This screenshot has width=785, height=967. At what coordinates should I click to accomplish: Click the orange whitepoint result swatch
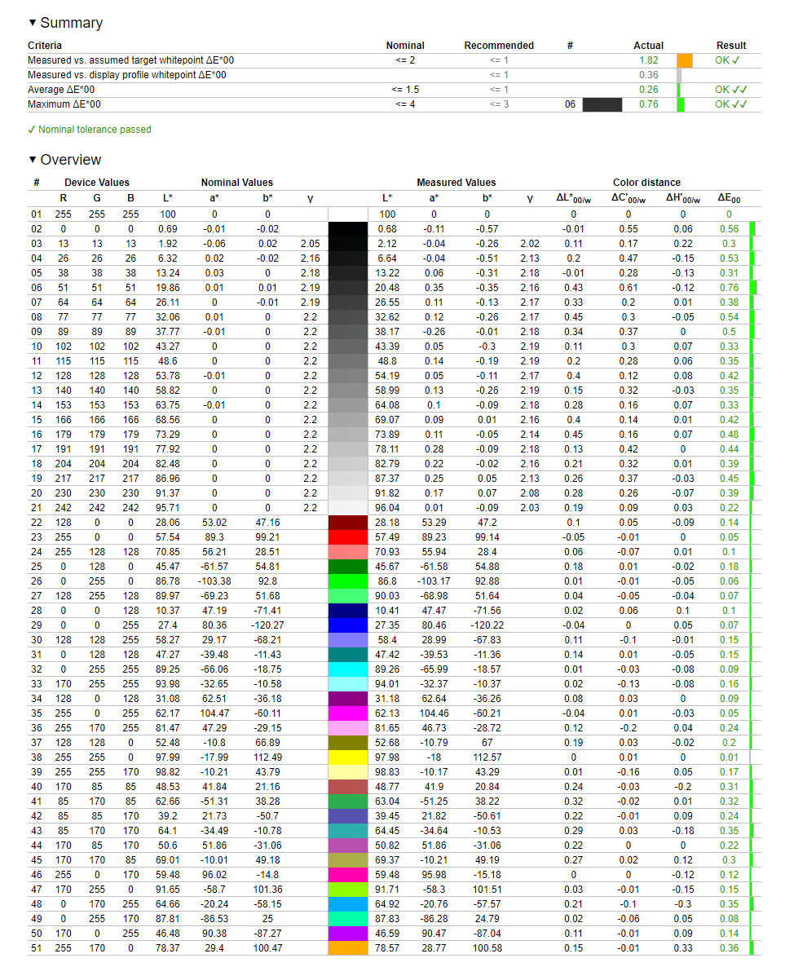point(685,60)
